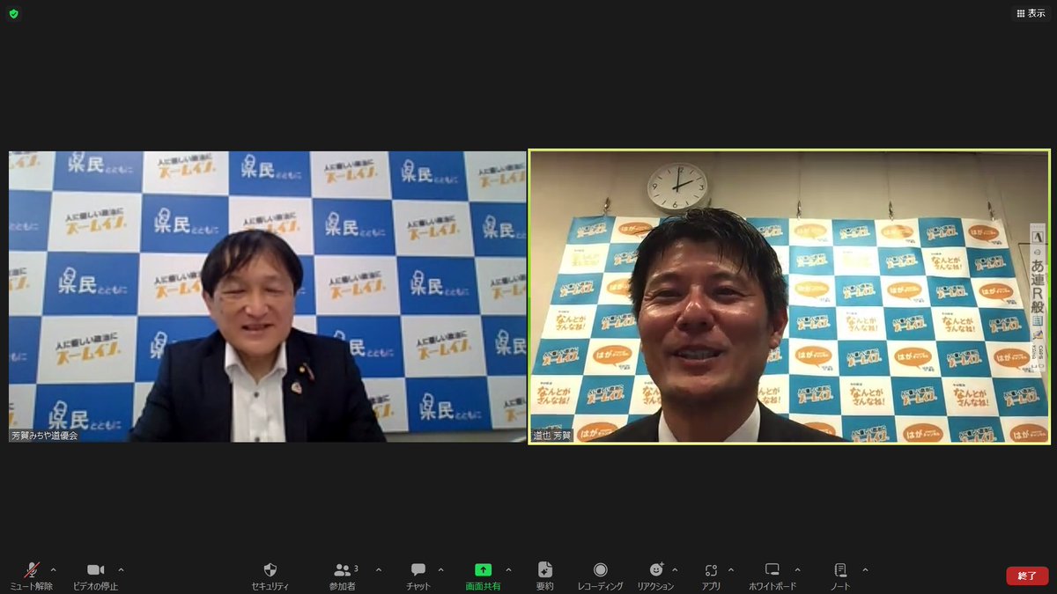
Task: Open Reactions (リアクション)
Action: point(655,576)
